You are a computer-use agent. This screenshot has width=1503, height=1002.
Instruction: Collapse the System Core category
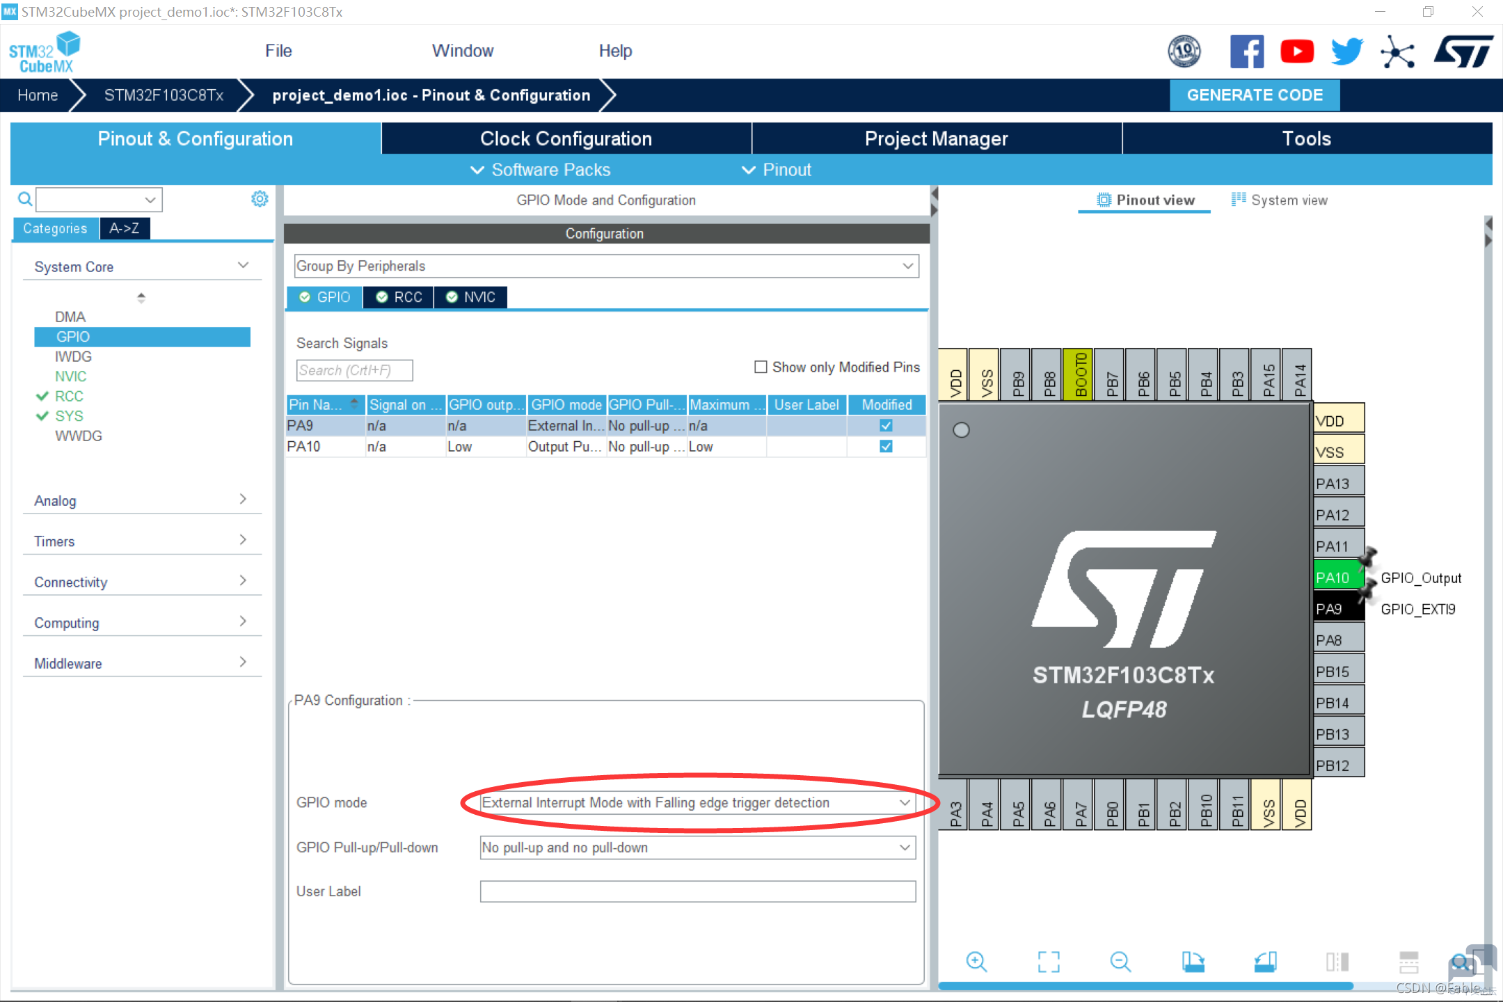pos(142,267)
